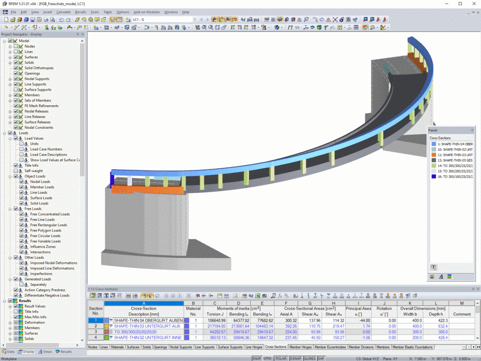This screenshot has height=361, width=481.
Task: Close the Project Navigator panel
Action: click(x=83, y=34)
